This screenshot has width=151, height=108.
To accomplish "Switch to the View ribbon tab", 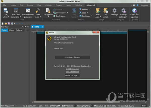I will point(39,5).
